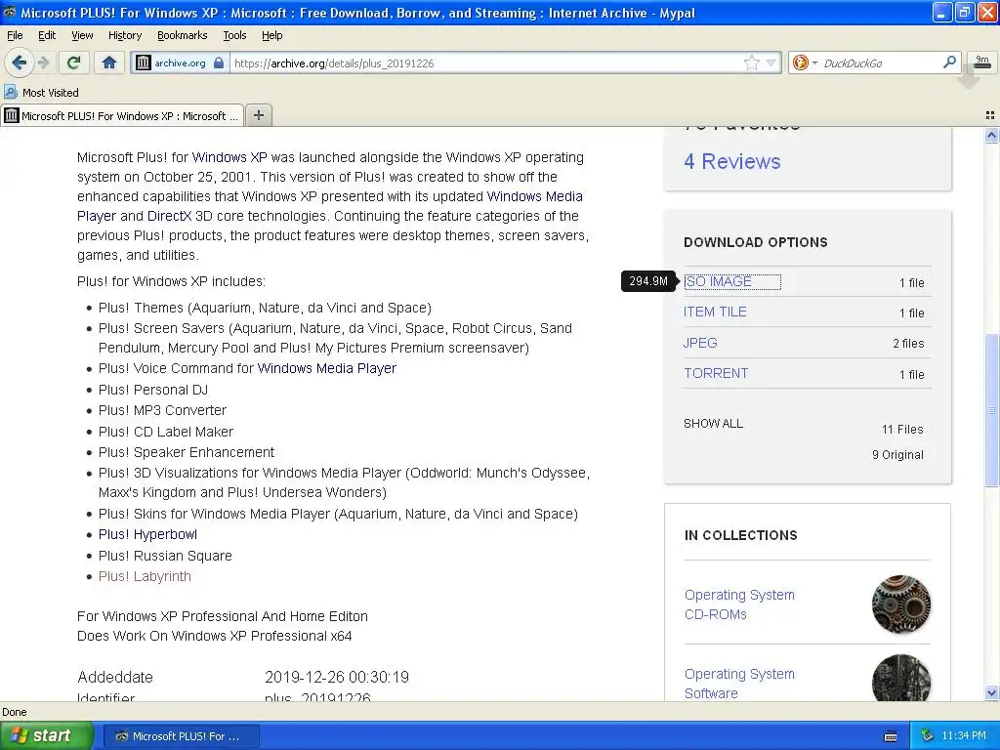
Task: Open the DuckDuckGo search engine selector
Action: tap(803, 62)
